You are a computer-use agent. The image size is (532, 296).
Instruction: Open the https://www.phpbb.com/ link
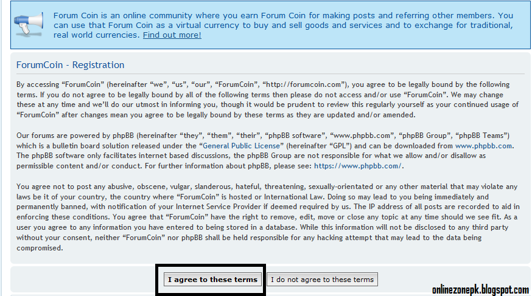[358, 166]
